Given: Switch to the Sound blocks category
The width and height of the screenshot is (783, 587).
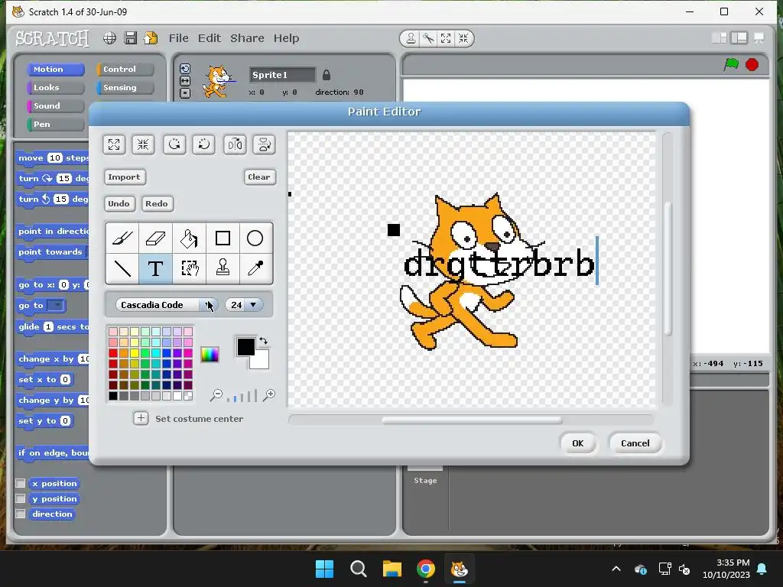Looking at the screenshot, I should (55, 105).
